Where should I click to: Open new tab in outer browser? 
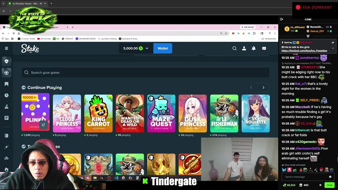[51, 4]
